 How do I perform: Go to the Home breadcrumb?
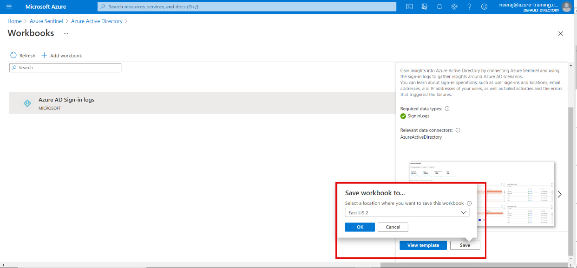pyautogui.click(x=14, y=21)
